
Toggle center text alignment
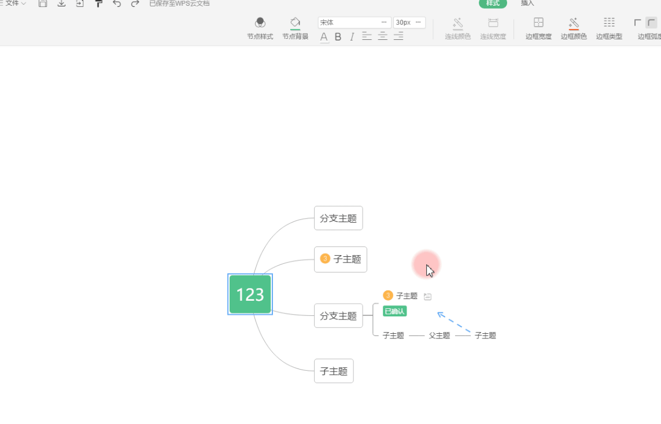(x=382, y=36)
